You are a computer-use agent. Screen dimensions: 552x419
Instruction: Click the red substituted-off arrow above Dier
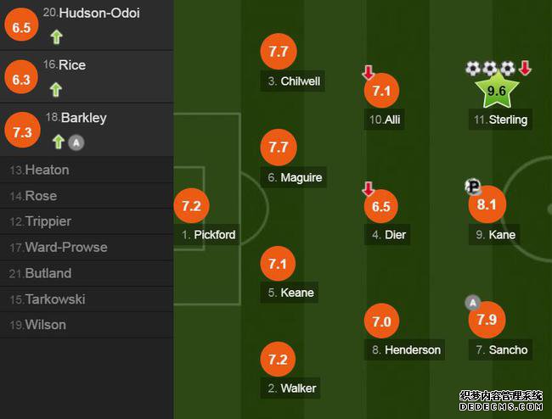(369, 188)
